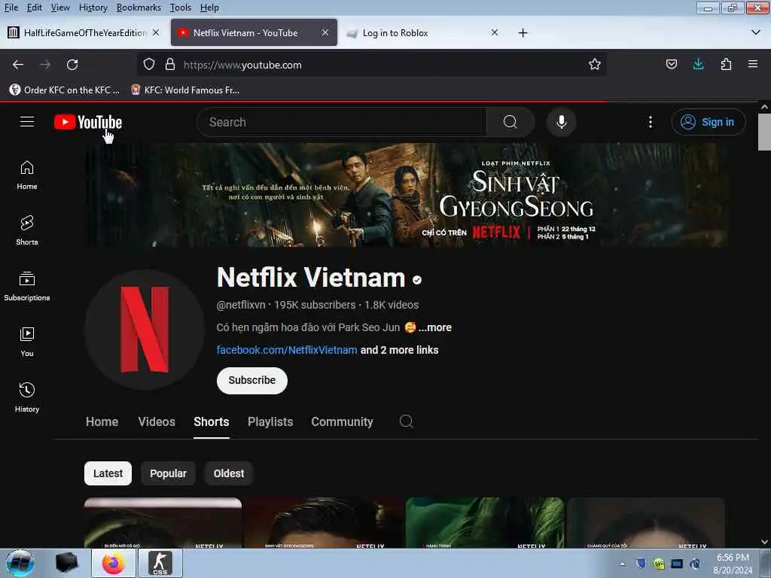Go back with browser back arrow
The width and height of the screenshot is (771, 578).
pos(18,65)
